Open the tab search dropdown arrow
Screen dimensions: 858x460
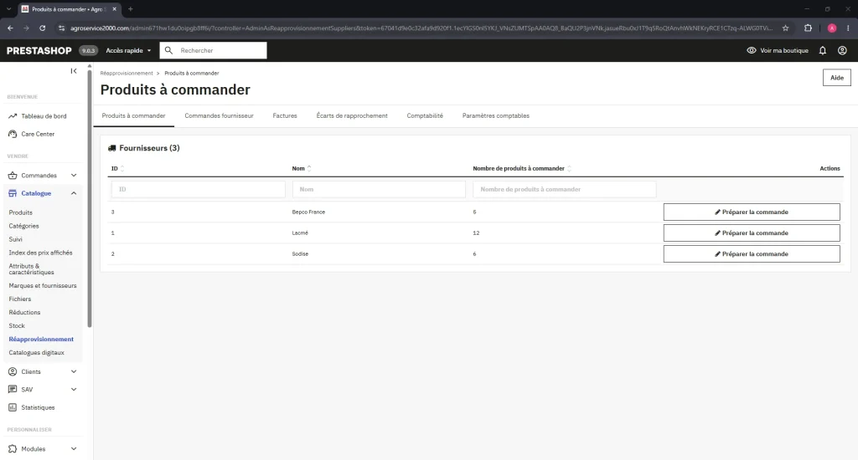coord(8,9)
